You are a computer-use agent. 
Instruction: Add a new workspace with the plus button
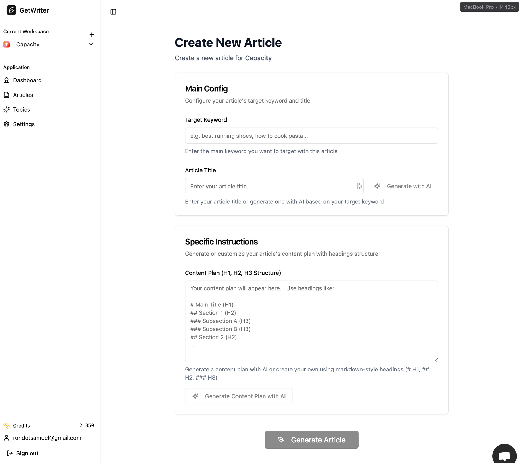[92, 34]
